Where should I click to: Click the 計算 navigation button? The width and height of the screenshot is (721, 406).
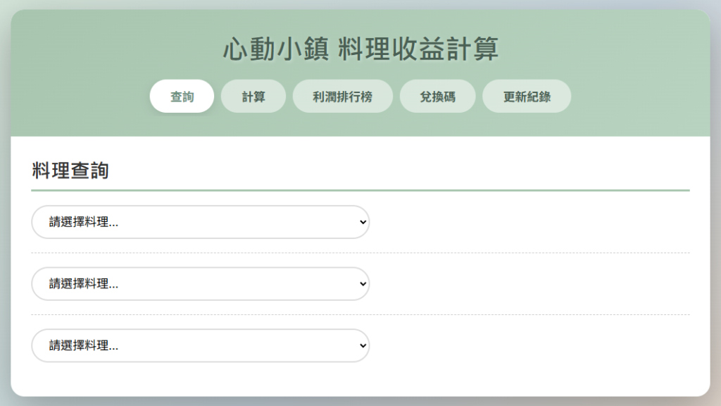253,96
